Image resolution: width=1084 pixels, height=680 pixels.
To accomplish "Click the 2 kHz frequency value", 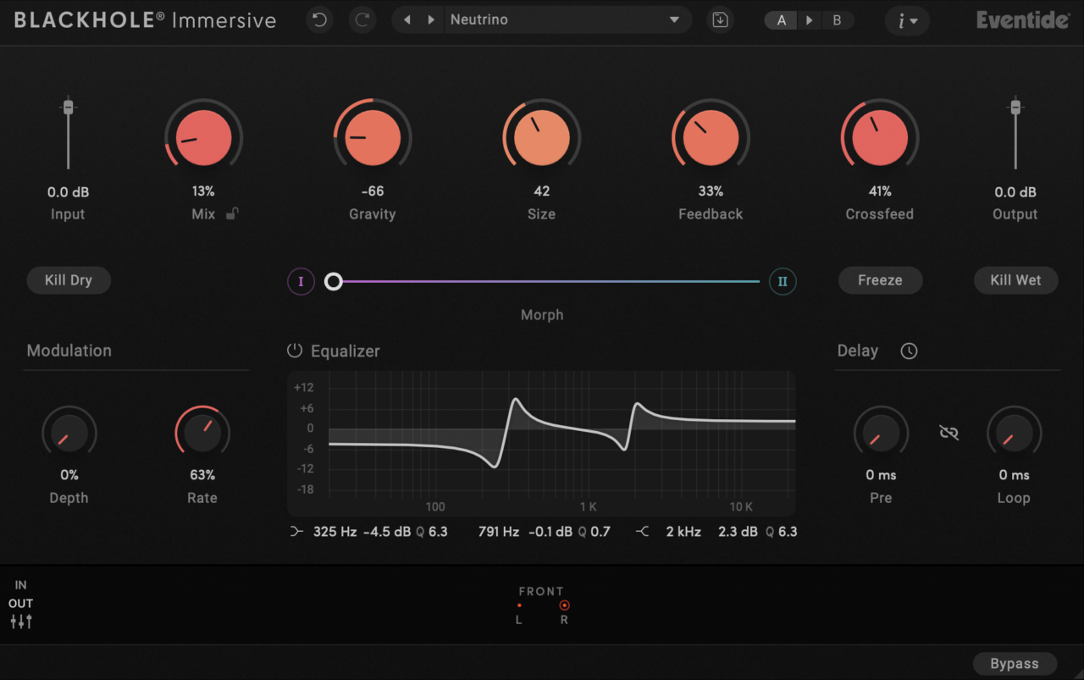I will tap(683, 532).
